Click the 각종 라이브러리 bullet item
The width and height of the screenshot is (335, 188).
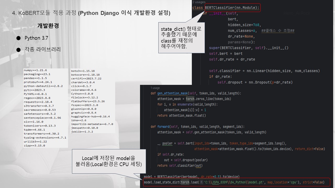(x=43, y=49)
